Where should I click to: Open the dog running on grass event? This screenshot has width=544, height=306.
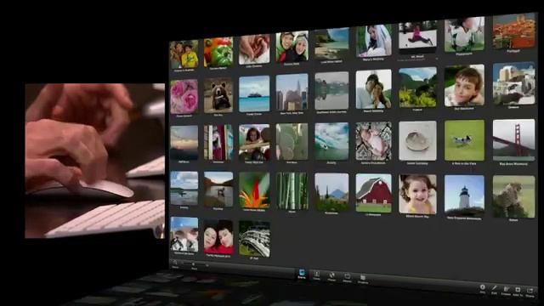tap(465, 140)
